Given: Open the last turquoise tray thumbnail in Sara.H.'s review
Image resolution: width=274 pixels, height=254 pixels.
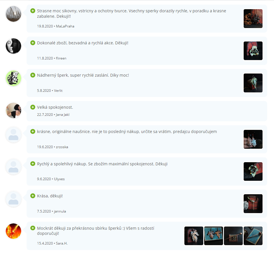Looking at the screenshot, I should 253,236.
